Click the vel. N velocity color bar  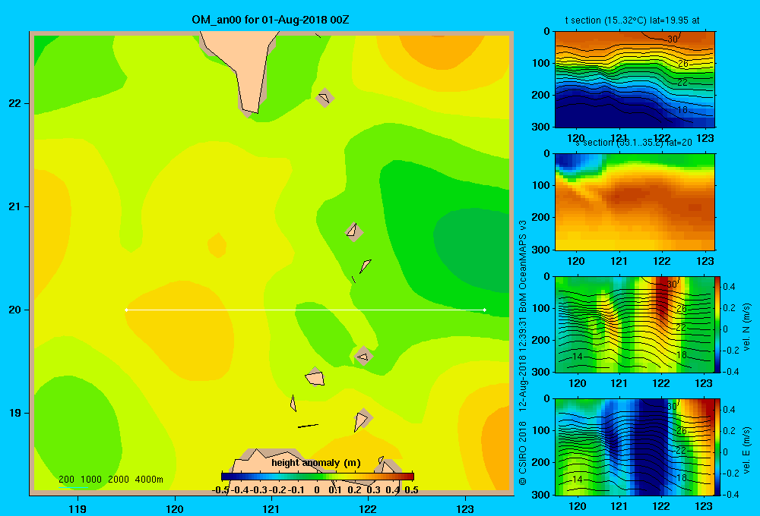click(717, 324)
